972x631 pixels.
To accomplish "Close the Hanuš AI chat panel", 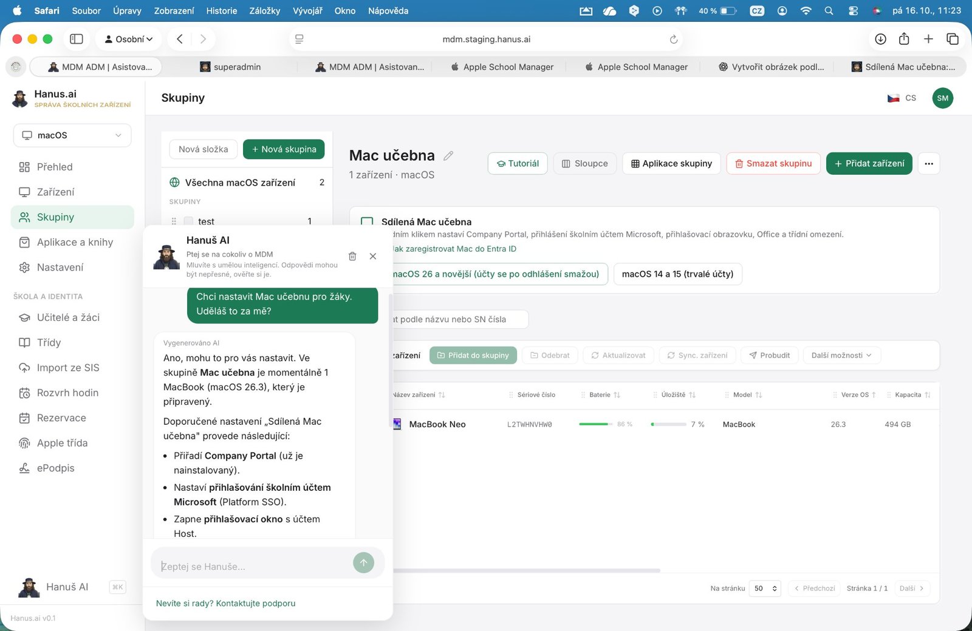I will coord(373,256).
